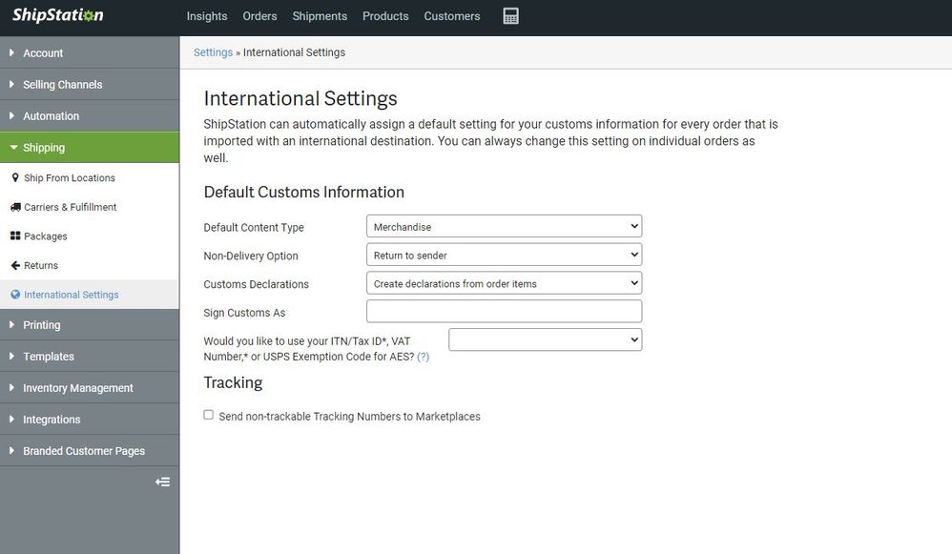Open the Default Content Type dropdown
This screenshot has height=554, width=952.
pos(504,227)
